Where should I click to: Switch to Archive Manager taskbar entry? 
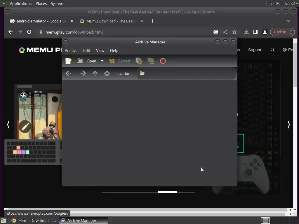[x=84, y=220]
